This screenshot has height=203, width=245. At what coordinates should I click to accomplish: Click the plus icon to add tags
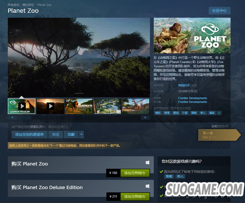tap(219, 113)
